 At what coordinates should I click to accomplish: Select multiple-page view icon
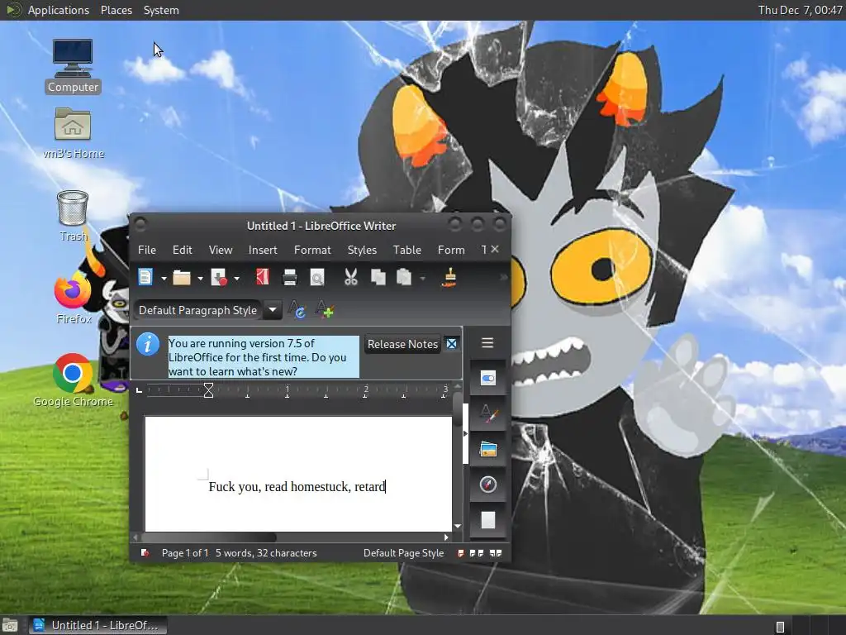tap(477, 553)
